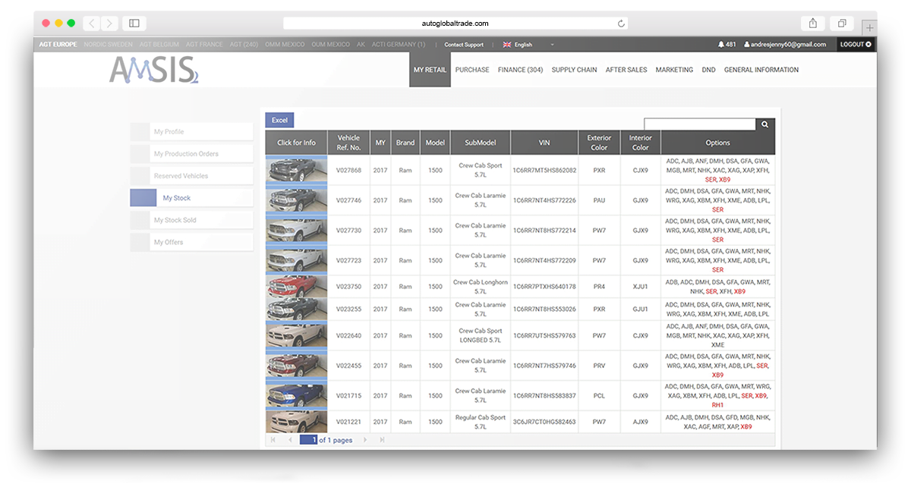This screenshot has height=490, width=911.
Task: Open the Contact Support link
Action: 464,45
